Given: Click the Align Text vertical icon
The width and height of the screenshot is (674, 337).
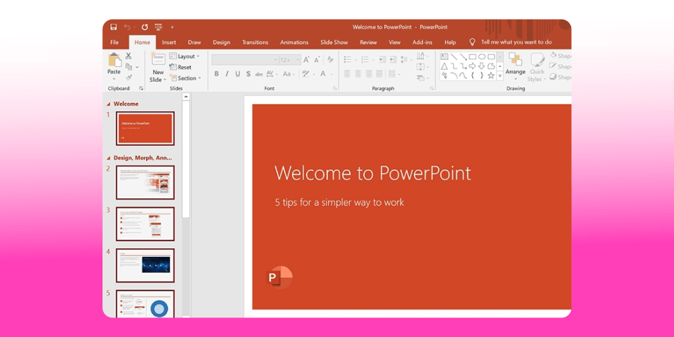Looking at the screenshot, I should (421, 67).
